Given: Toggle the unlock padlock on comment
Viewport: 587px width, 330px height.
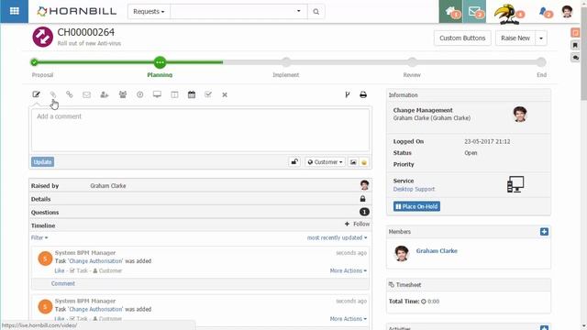Looking at the screenshot, I should click(x=294, y=161).
